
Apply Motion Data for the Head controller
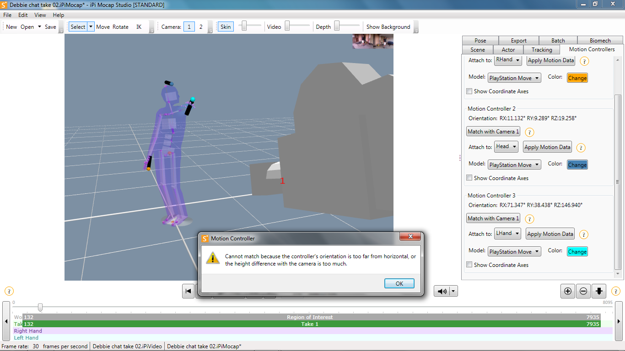[548, 147]
